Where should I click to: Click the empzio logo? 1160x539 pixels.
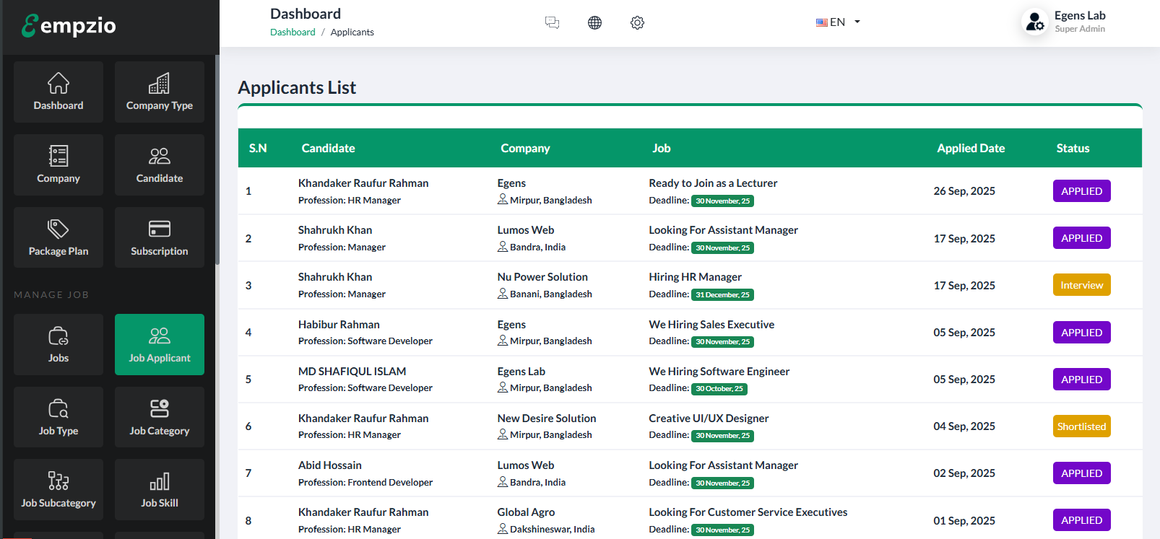(69, 26)
